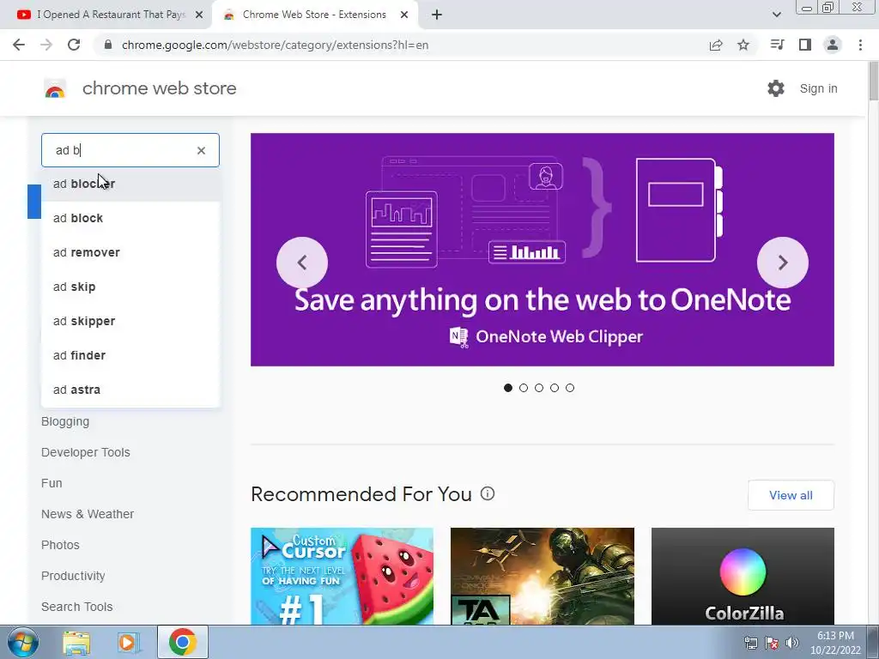The width and height of the screenshot is (879, 659).
Task: Advance to next banner slide
Action: pos(783,263)
